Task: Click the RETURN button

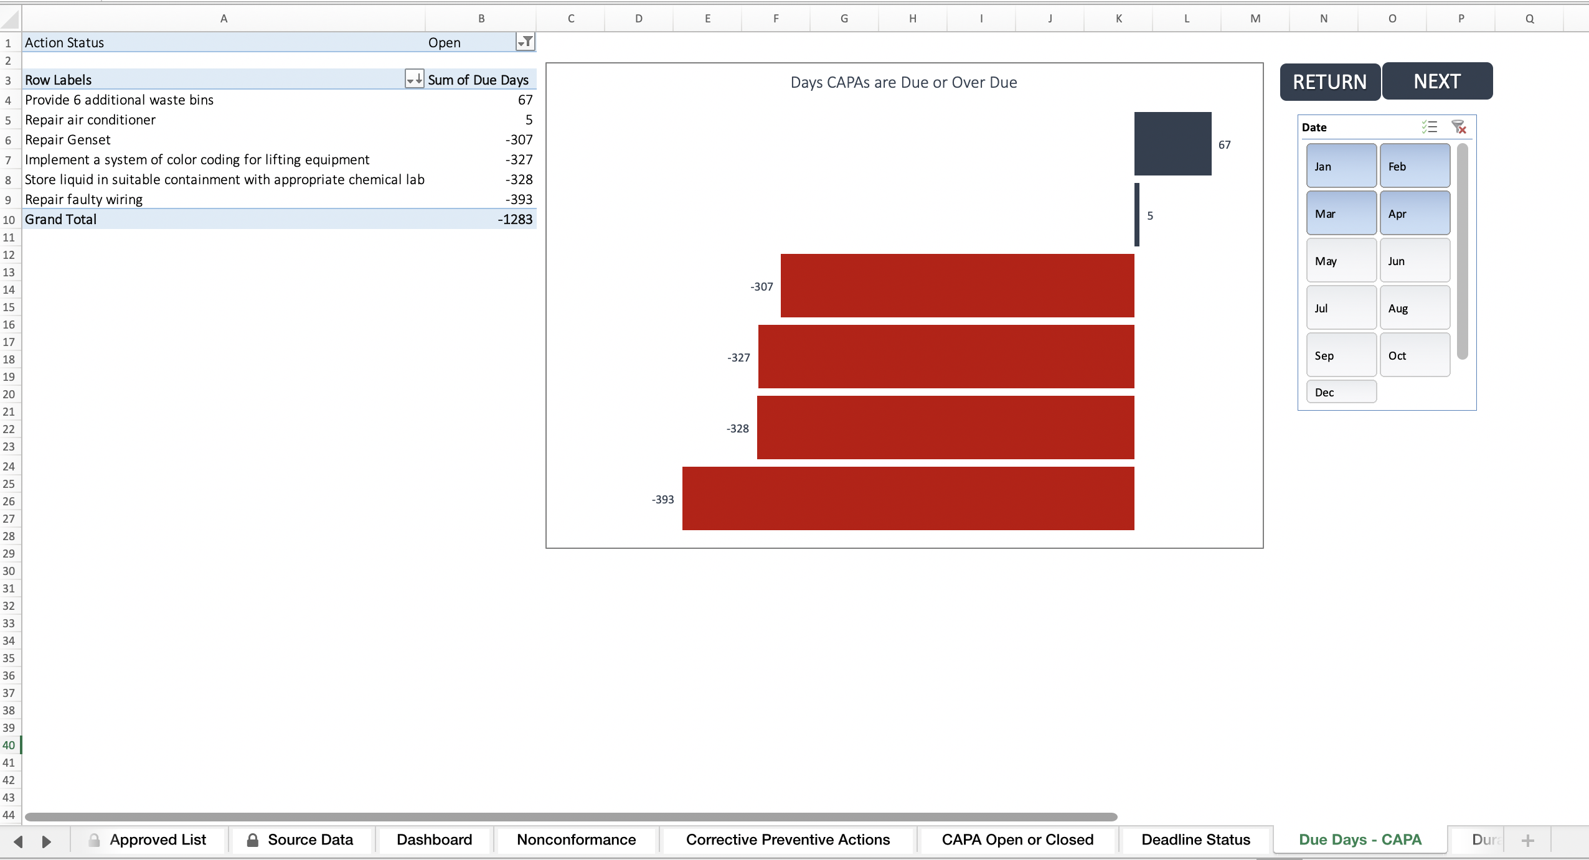Action: (x=1329, y=80)
